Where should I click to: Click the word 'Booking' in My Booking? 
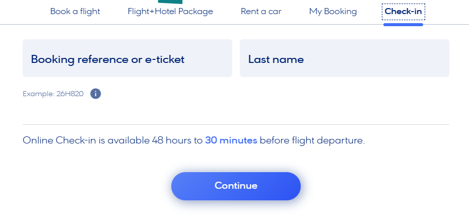pos(341,12)
